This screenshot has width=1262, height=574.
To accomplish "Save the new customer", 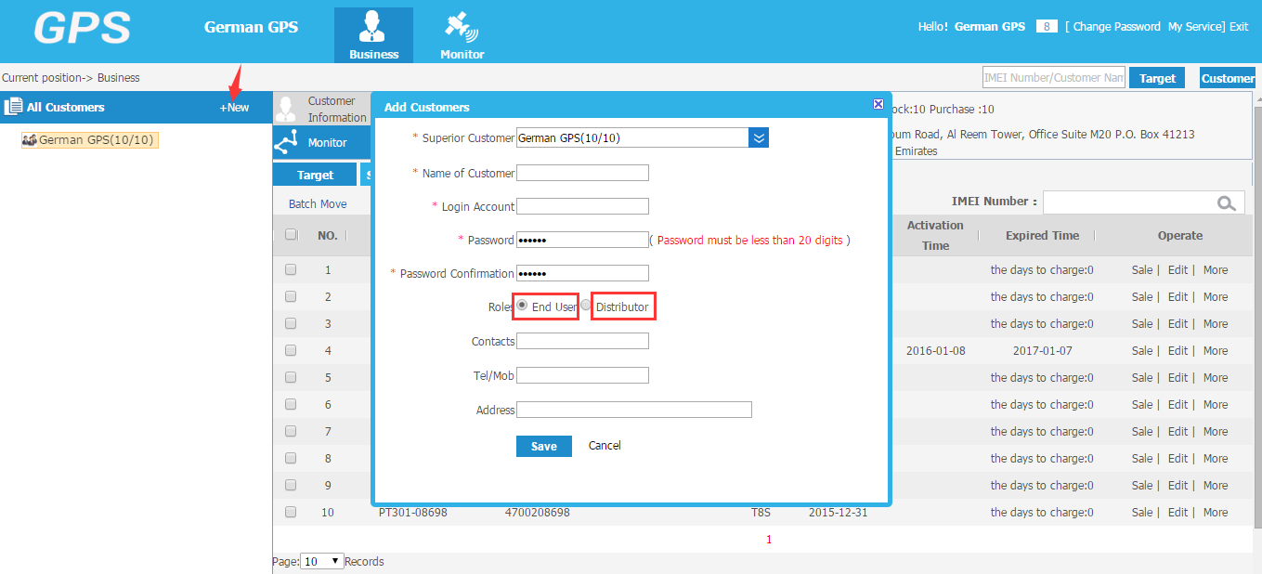I will click(x=544, y=446).
